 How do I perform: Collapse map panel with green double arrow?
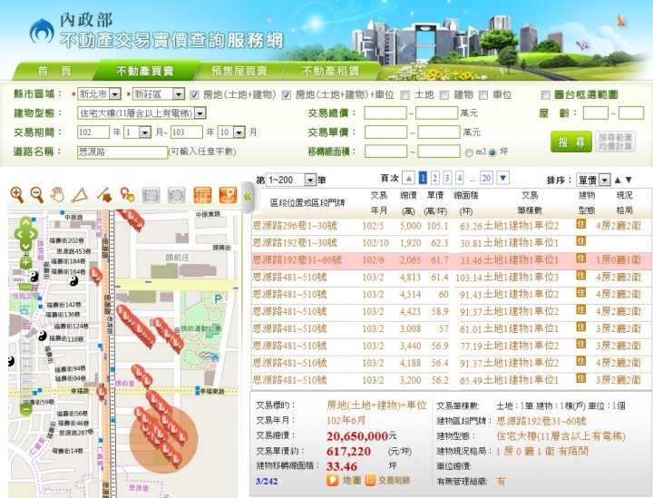coord(248,196)
